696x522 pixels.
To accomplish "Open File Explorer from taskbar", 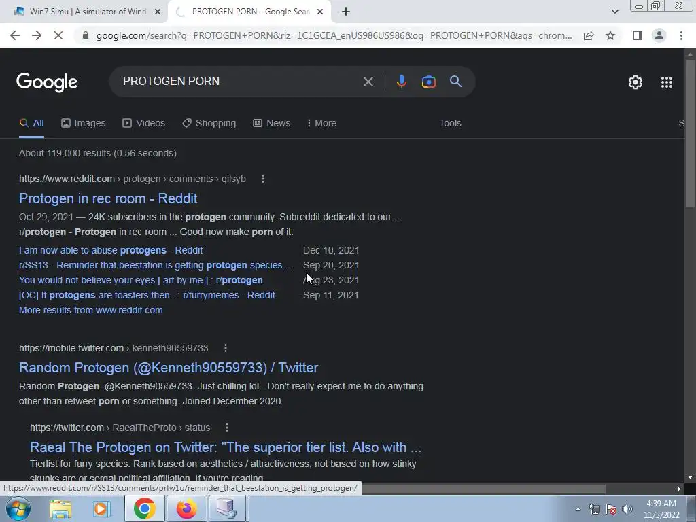I will coord(60,508).
